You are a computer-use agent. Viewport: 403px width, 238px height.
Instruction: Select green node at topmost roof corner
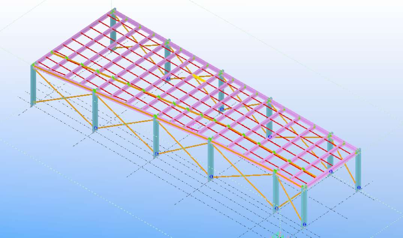click(113, 11)
